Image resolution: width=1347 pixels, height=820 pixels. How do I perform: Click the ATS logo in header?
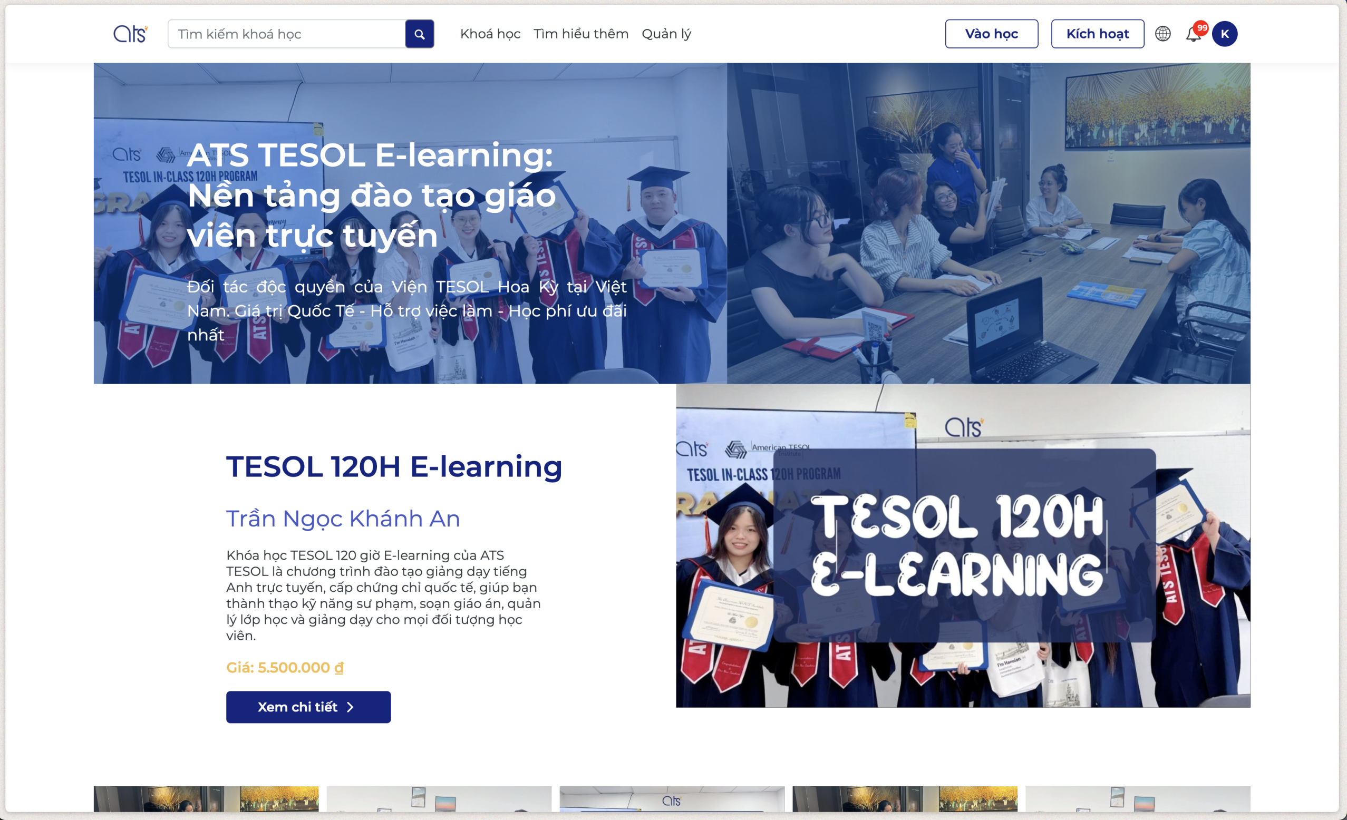130,34
